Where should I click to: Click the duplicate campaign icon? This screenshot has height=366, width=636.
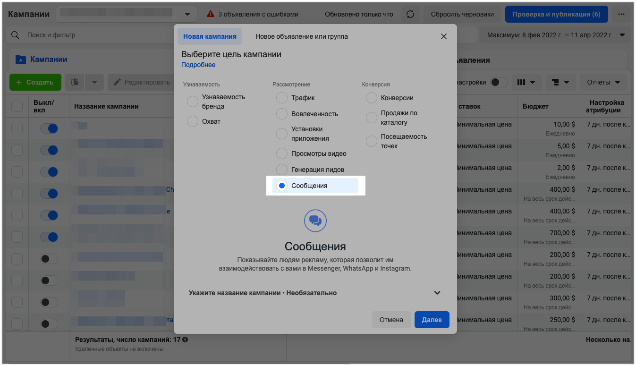point(75,82)
